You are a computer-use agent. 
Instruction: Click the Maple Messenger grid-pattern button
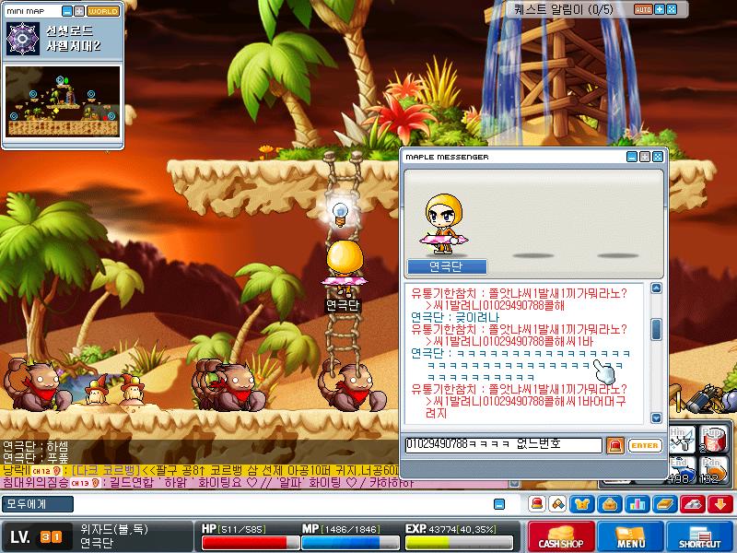(x=658, y=157)
